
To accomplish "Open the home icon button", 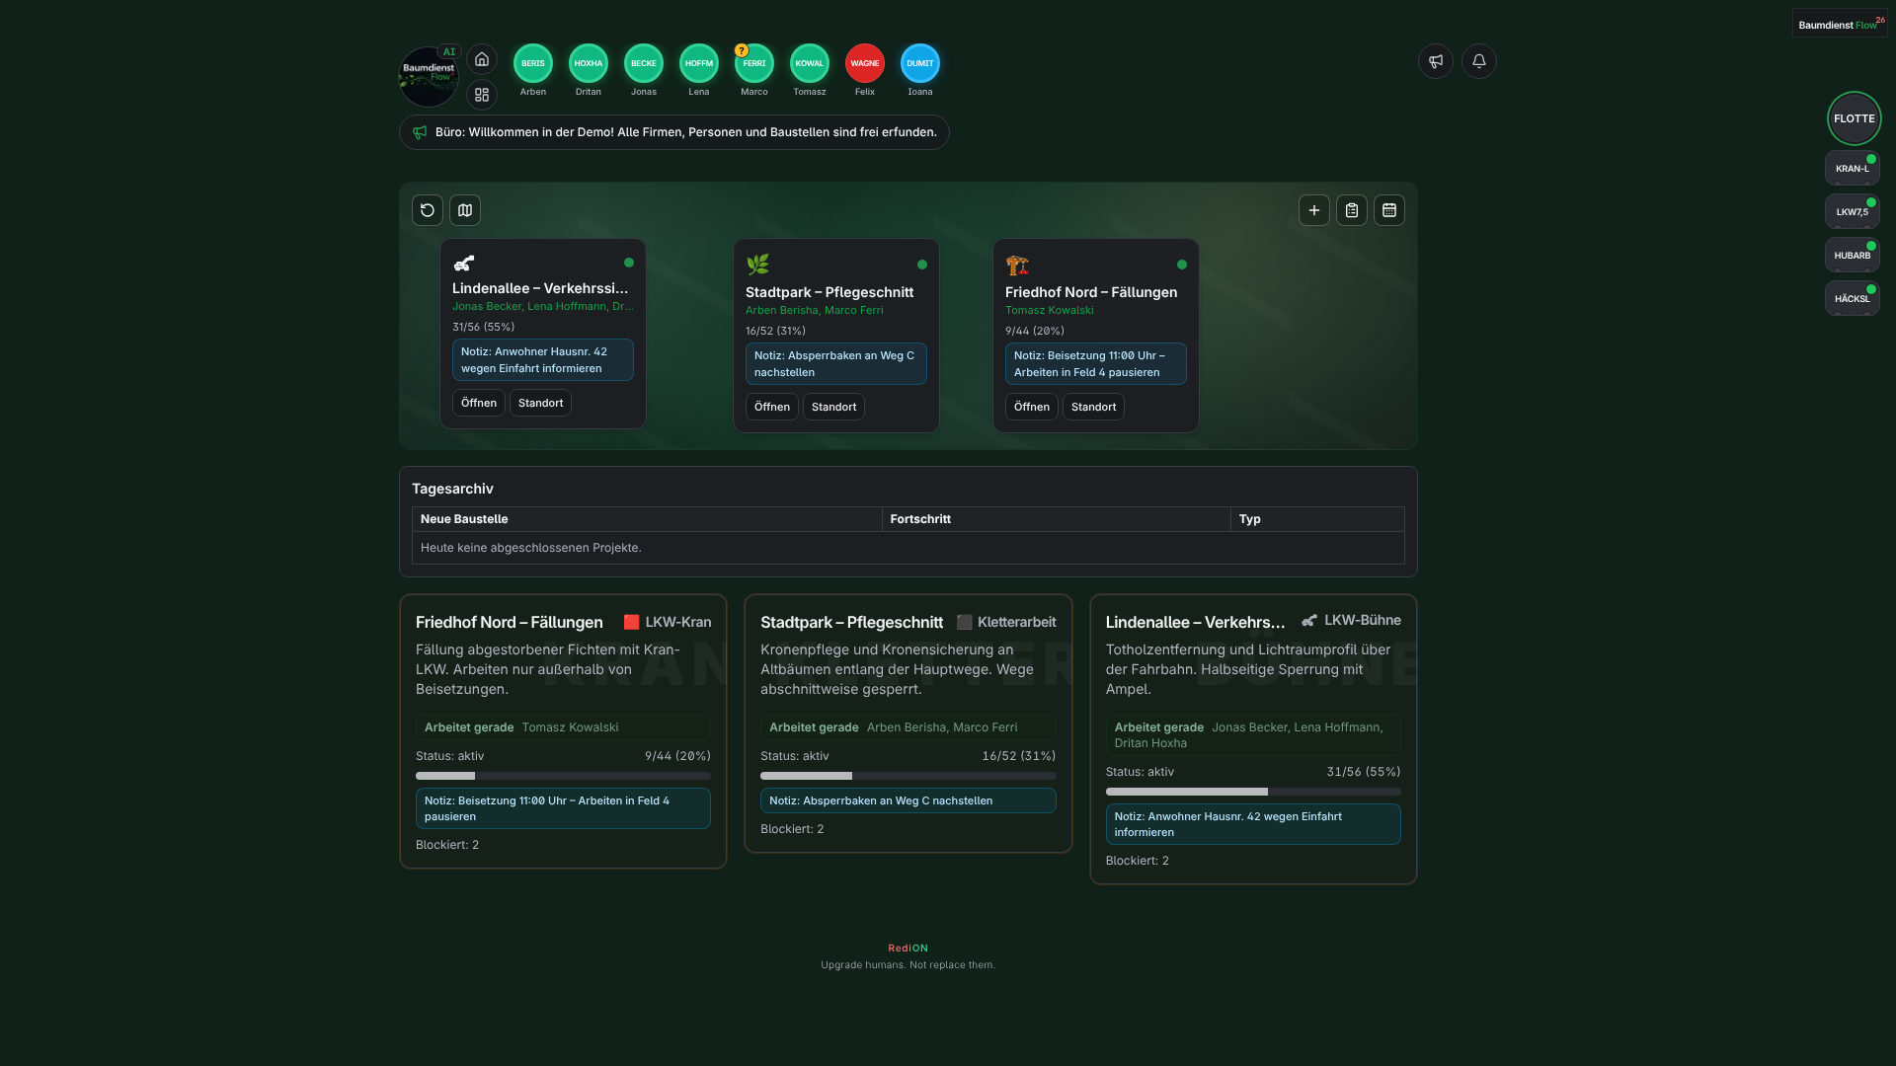I will [x=482, y=59].
